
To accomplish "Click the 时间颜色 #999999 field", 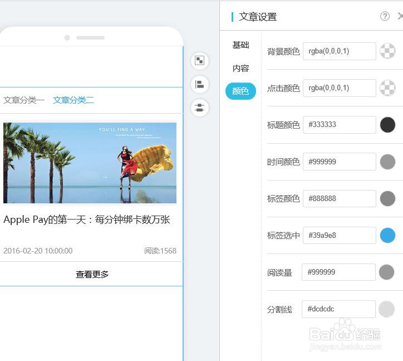I will coord(339,162).
